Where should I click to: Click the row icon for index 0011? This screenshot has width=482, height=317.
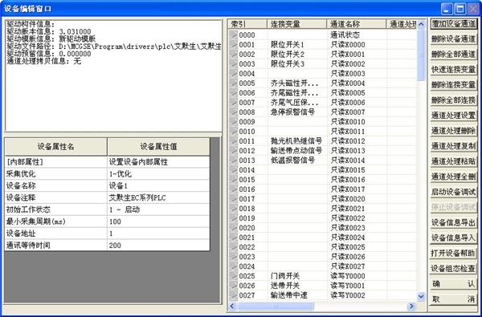click(234, 141)
